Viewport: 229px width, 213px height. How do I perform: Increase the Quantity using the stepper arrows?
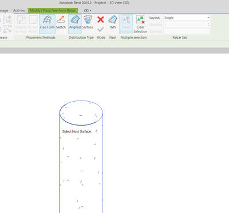[x=208, y=23]
